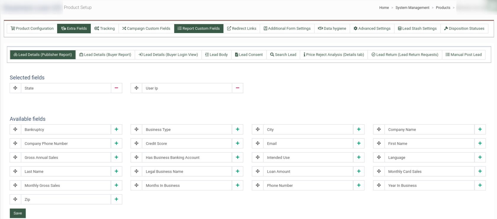Add Year In Business field
Viewport: 497px width, 219px height.
[480, 185]
